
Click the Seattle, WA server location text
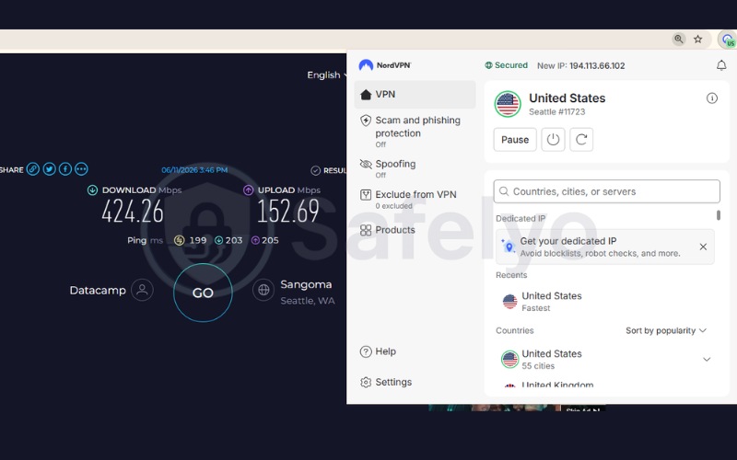(308, 301)
